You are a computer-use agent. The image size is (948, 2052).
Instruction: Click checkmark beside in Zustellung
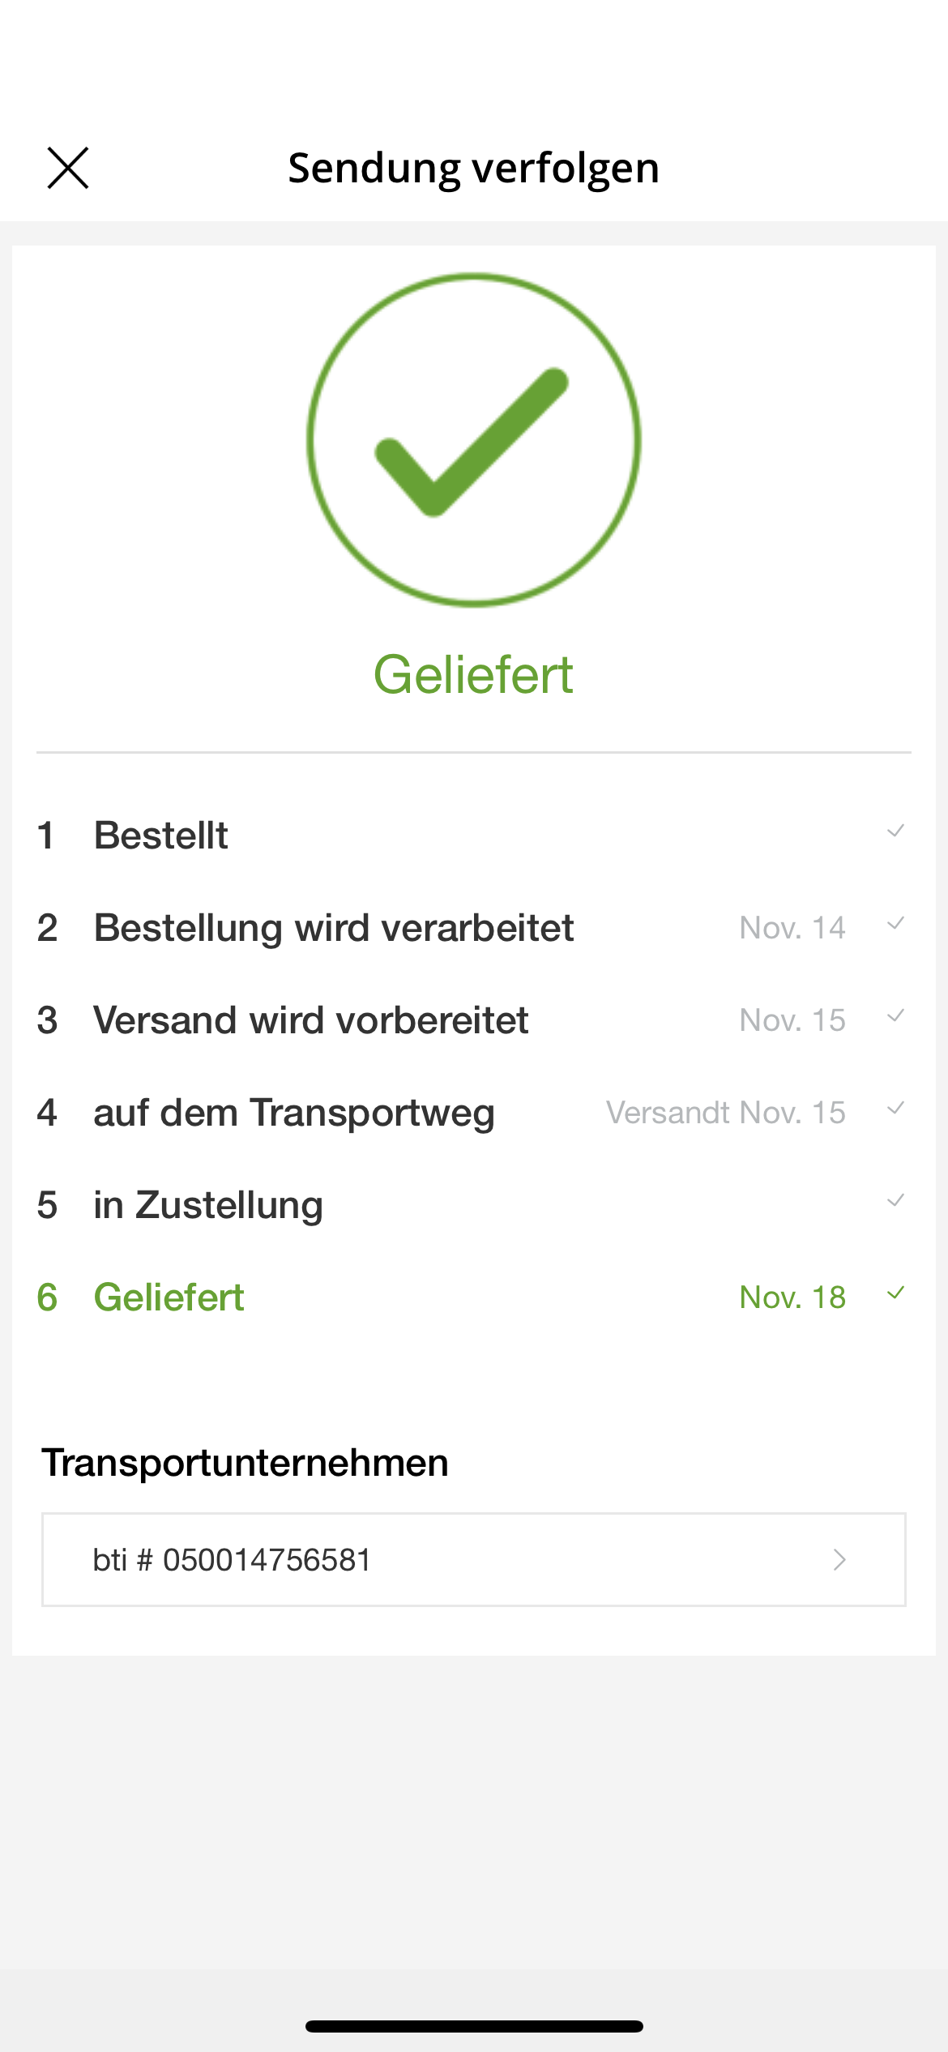895,1201
